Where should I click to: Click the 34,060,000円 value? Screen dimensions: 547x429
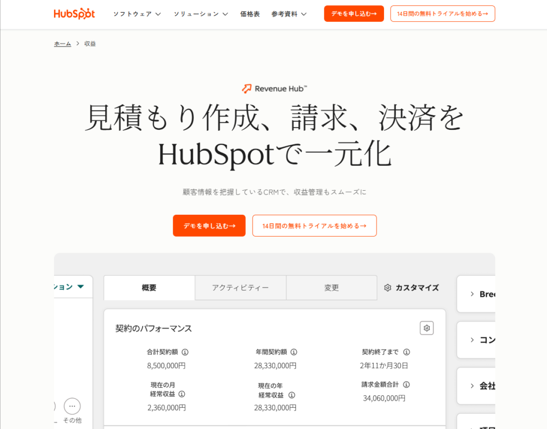[x=384, y=399]
